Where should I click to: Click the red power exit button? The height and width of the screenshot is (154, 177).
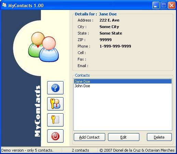(55, 136)
